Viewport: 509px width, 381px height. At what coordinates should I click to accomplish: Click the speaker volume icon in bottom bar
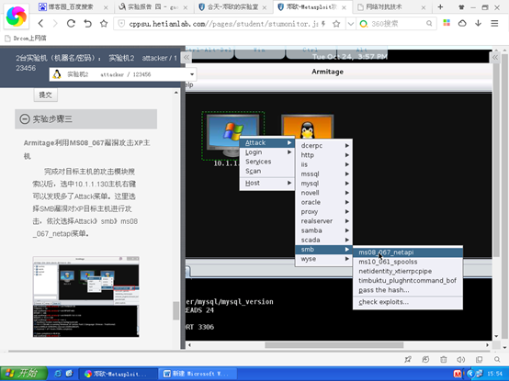(460, 359)
